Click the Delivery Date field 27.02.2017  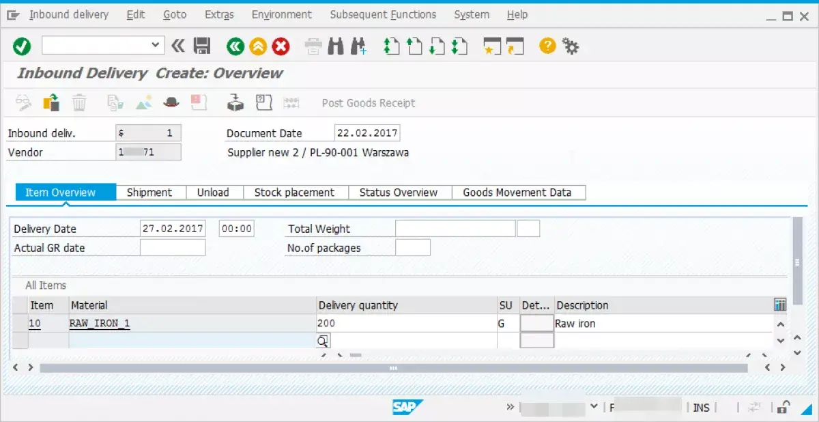click(x=173, y=229)
